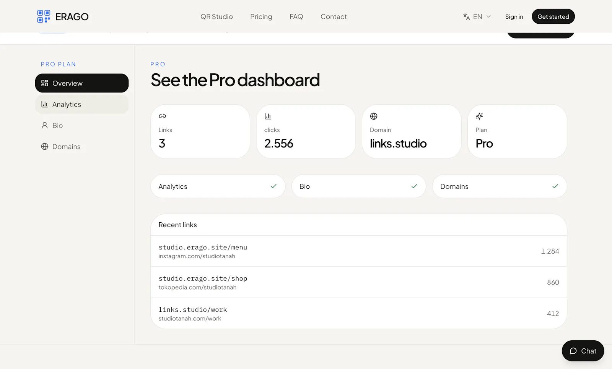Click the Recent links heading
Viewport: 612px width, 369px height.
[x=178, y=225]
